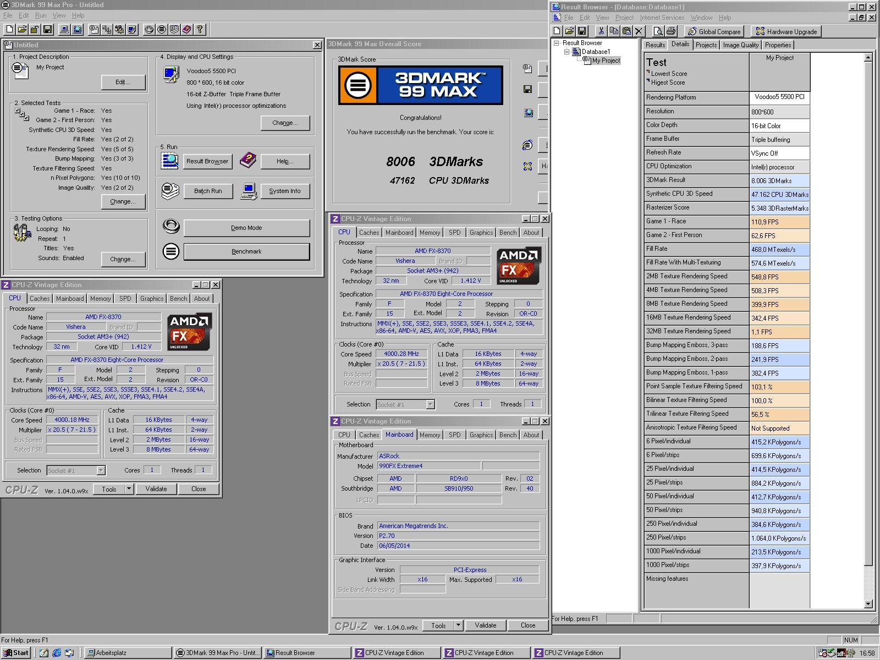This screenshot has width=880, height=660.
Task: Click the Batch Run button
Action: 208,191
